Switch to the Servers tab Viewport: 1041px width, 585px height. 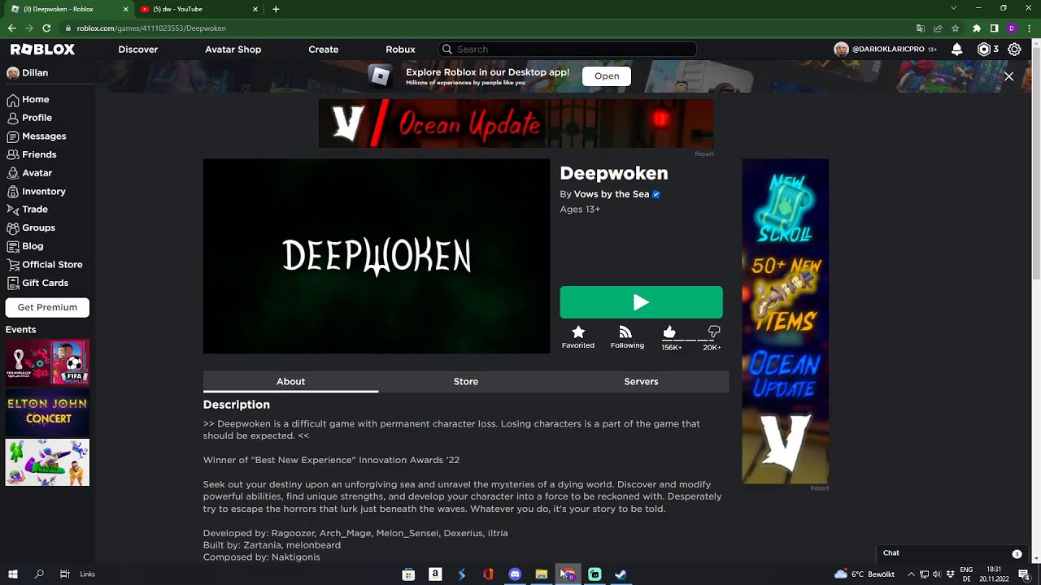coord(641,382)
